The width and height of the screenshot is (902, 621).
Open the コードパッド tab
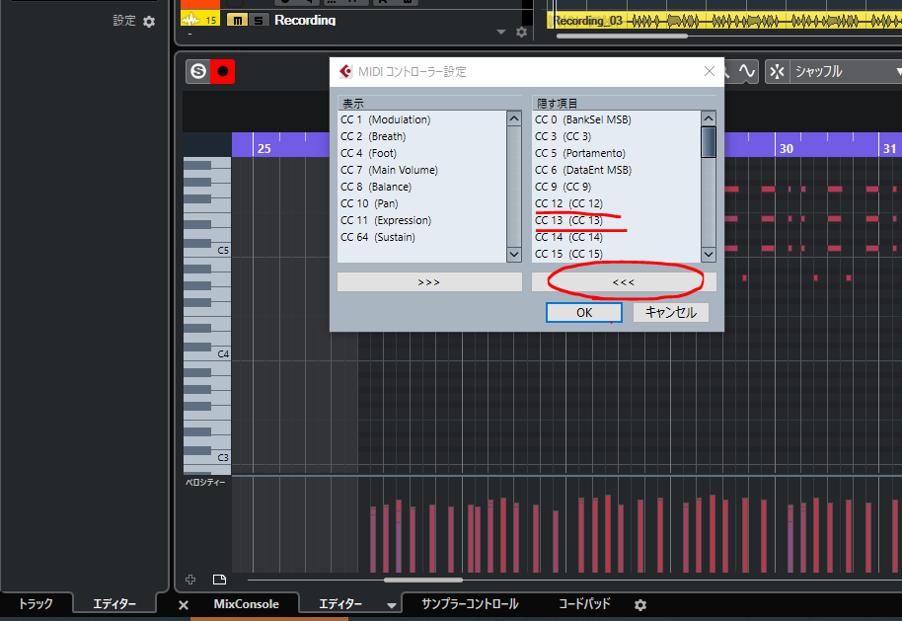click(x=584, y=604)
